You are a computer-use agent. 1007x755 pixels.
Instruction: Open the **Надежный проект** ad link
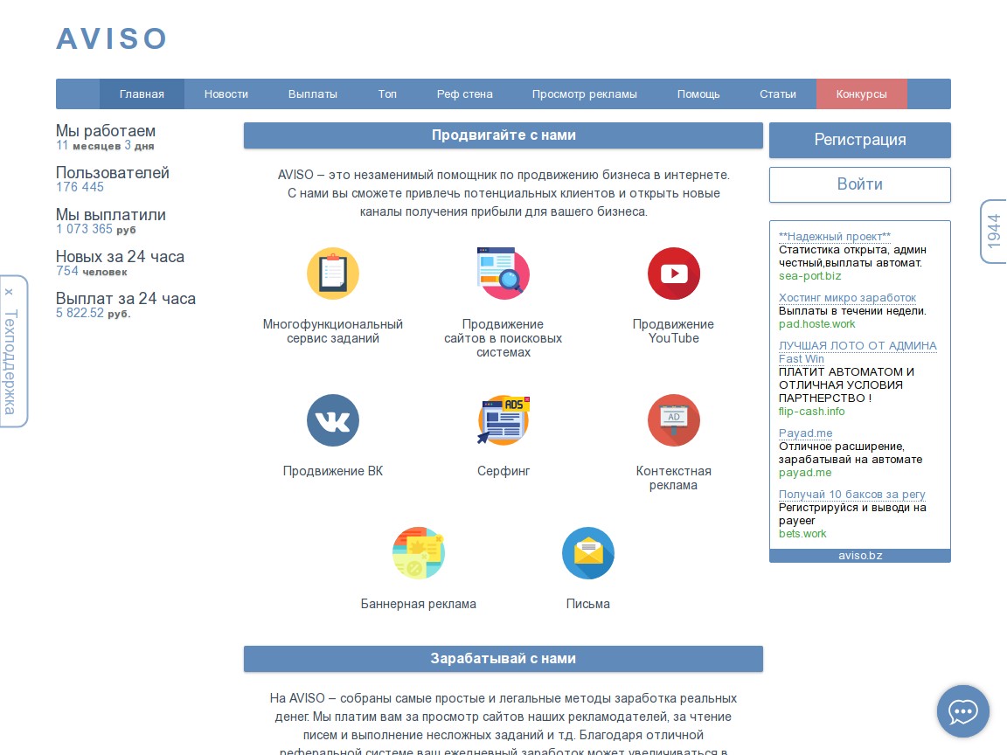click(835, 236)
